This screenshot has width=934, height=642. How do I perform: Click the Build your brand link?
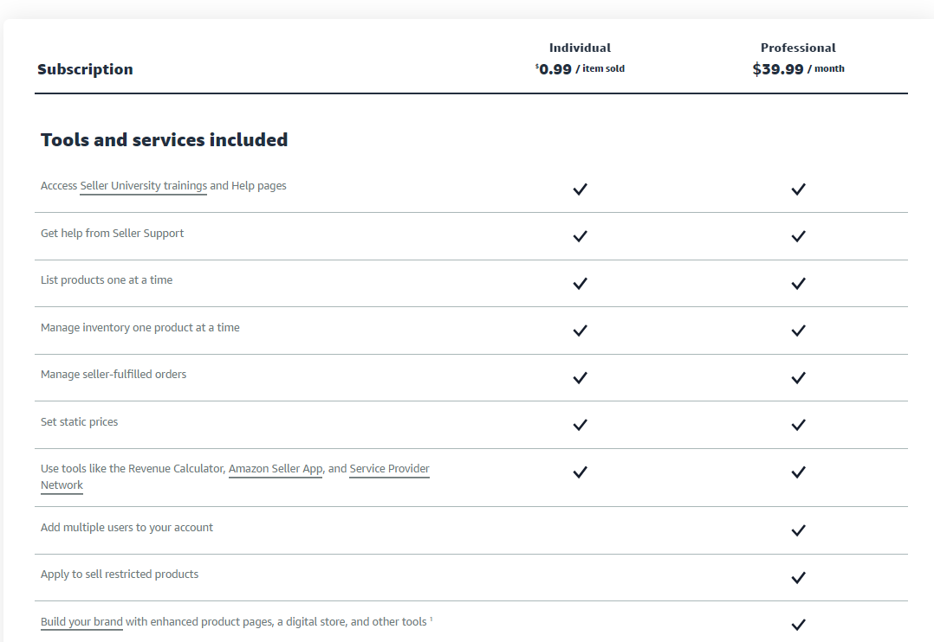tap(81, 622)
